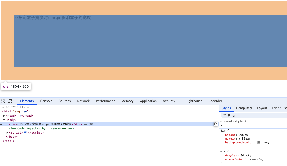Screen dimensions: 287x166
Task: Click the margin property name
Action: click(x=230, y=139)
